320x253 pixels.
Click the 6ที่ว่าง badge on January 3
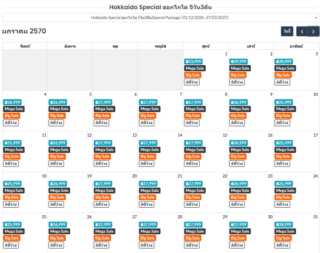pos(282,82)
